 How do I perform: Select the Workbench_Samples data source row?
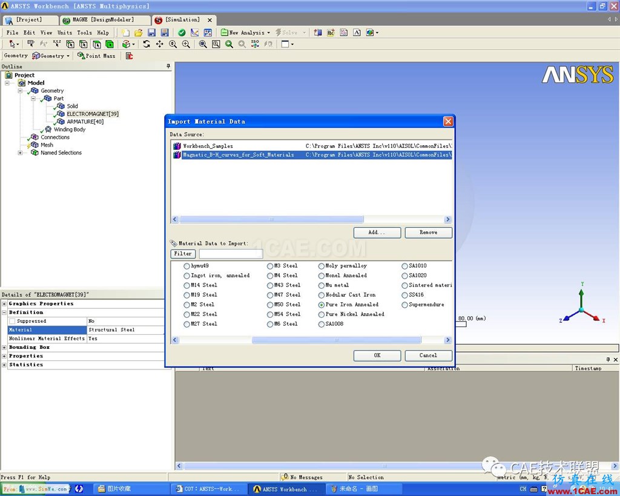click(312, 146)
